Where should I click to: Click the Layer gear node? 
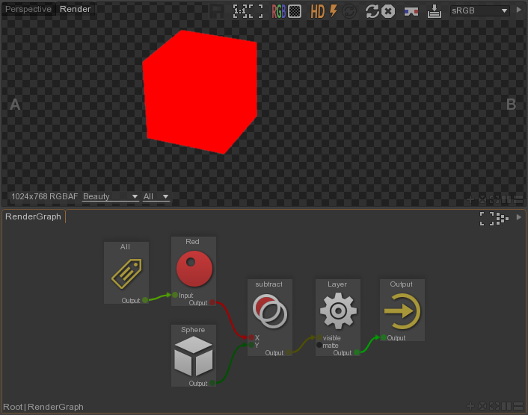pos(337,311)
